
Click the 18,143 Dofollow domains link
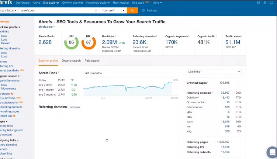(x=225, y=97)
